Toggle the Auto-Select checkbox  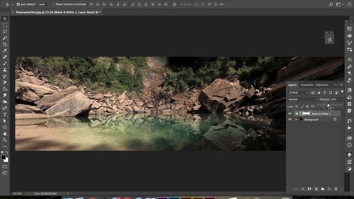point(18,4)
